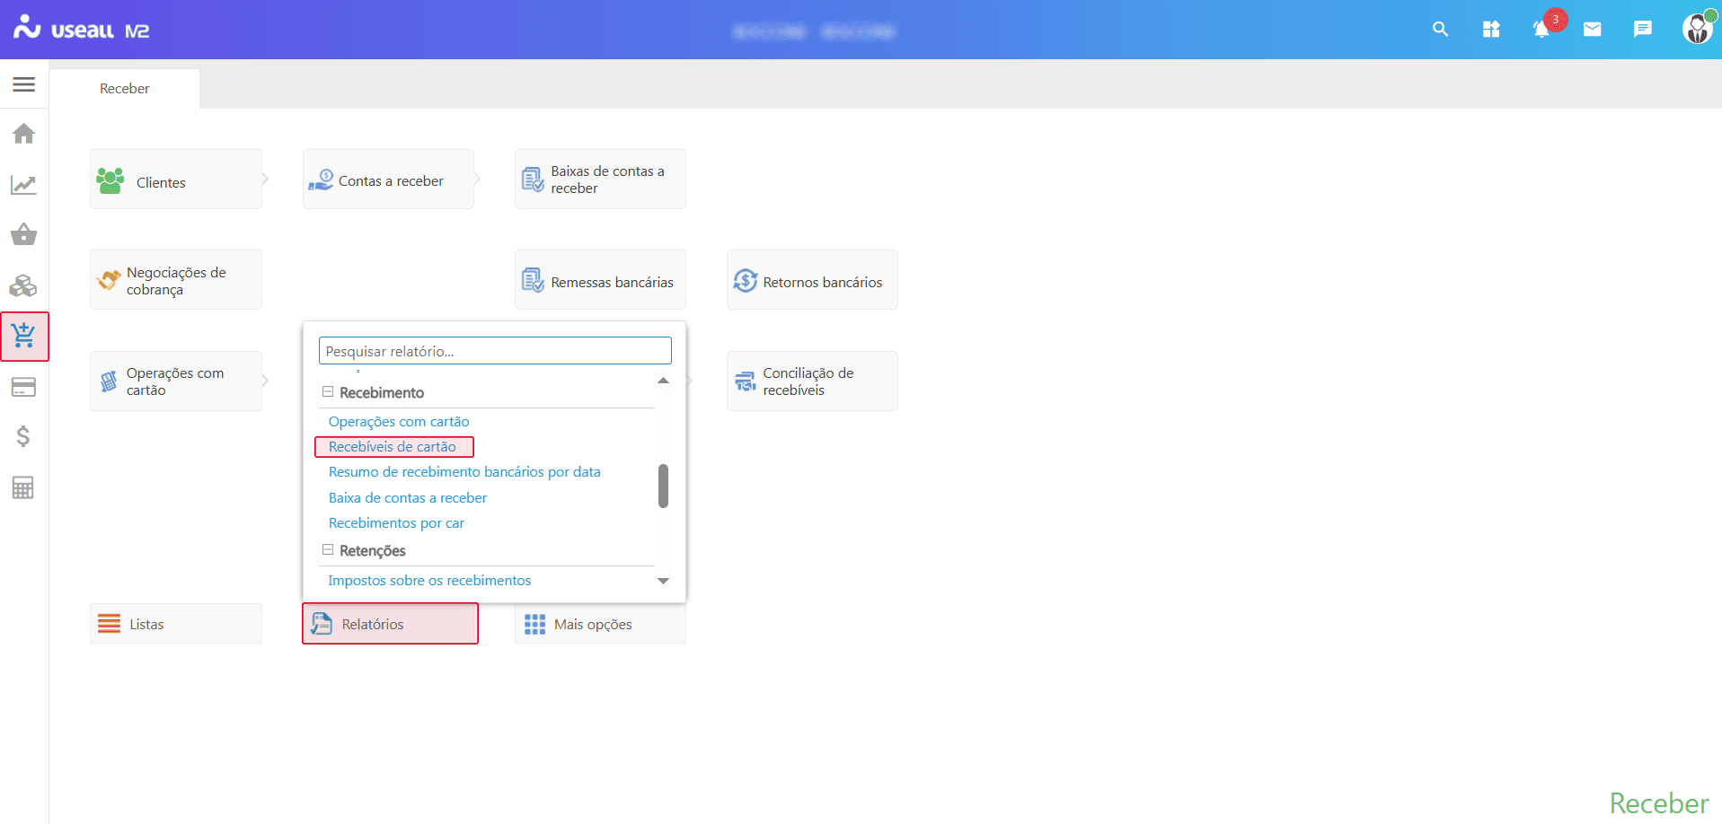Toggle the hamburger sidebar menu
Screen dimensions: 1722x824
[x=24, y=84]
